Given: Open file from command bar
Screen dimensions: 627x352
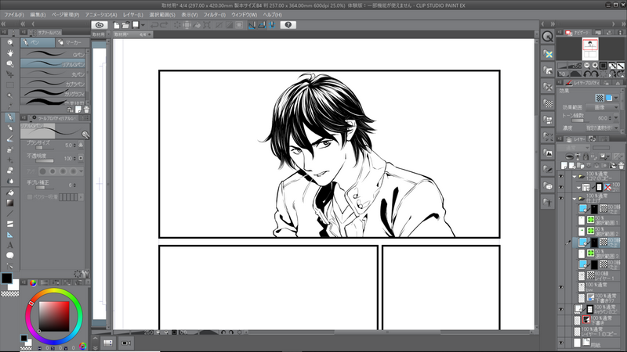Looking at the screenshot, I should [125, 25].
